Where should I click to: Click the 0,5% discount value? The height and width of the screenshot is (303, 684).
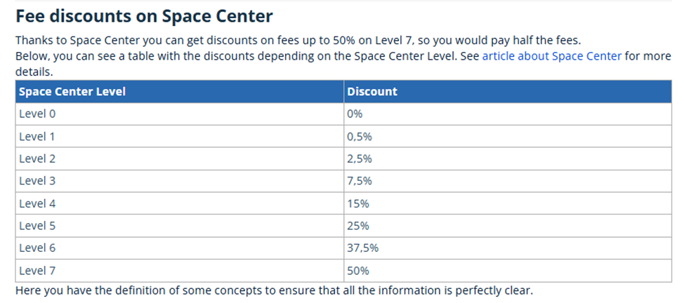click(x=359, y=136)
